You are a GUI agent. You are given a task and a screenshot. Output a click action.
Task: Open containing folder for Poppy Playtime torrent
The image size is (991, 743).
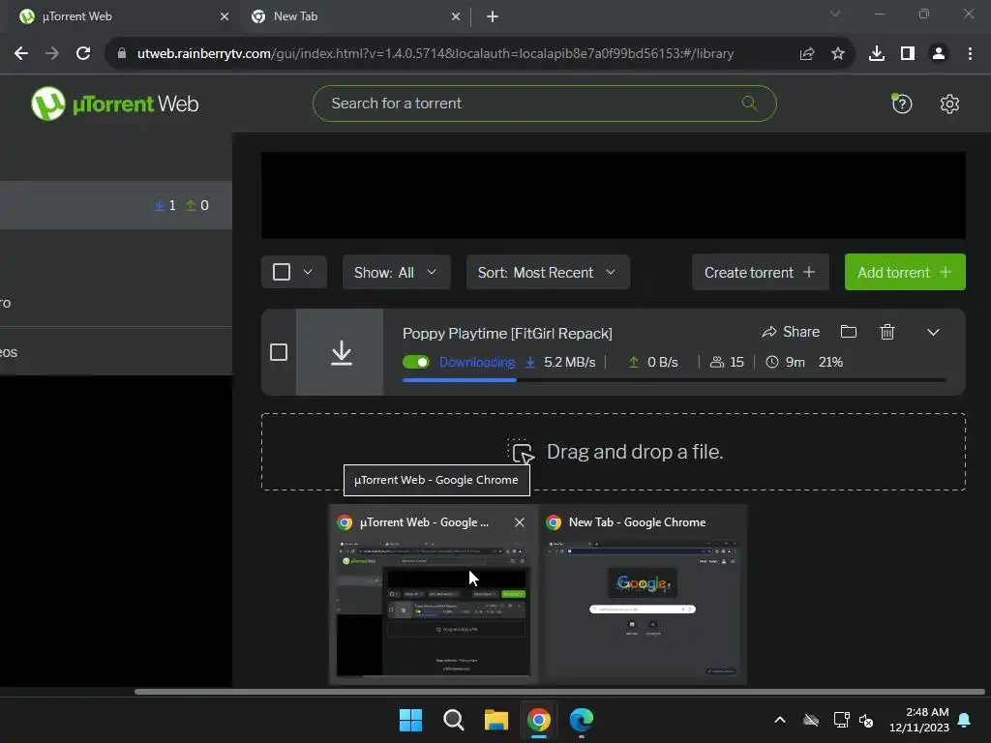point(849,332)
